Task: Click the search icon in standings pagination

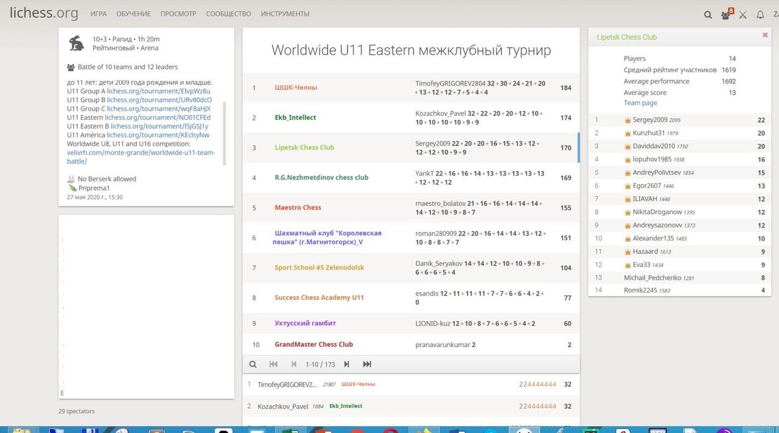Action: pyautogui.click(x=253, y=364)
